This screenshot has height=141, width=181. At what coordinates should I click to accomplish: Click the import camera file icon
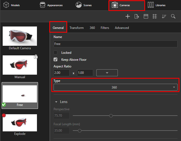click(x=137, y=17)
